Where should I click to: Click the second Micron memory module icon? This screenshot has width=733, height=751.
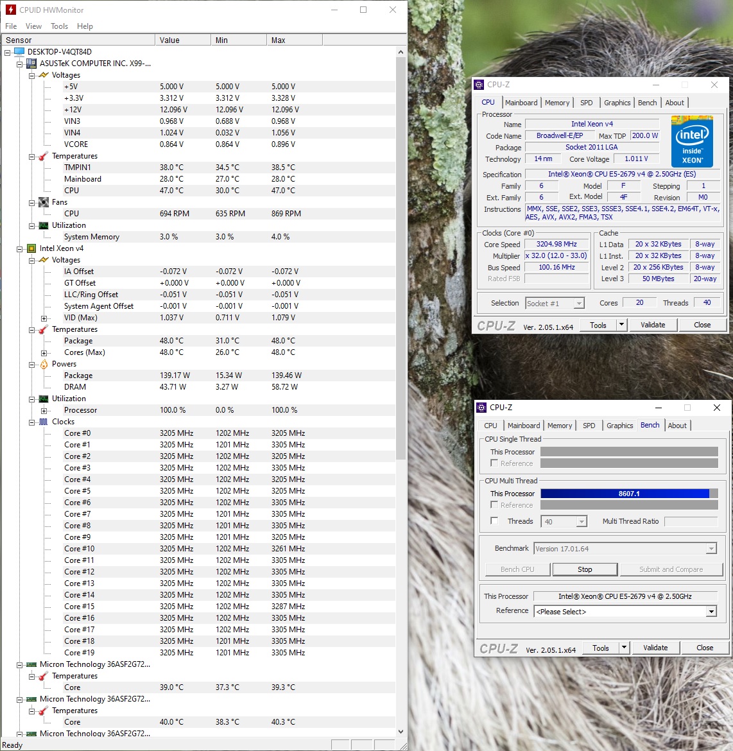pyautogui.click(x=31, y=699)
